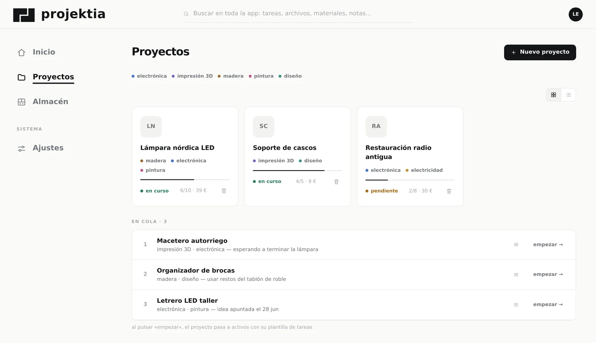Image resolution: width=596 pixels, height=343 pixels.
Task: Click the Inicio home icon
Action: pyautogui.click(x=22, y=52)
